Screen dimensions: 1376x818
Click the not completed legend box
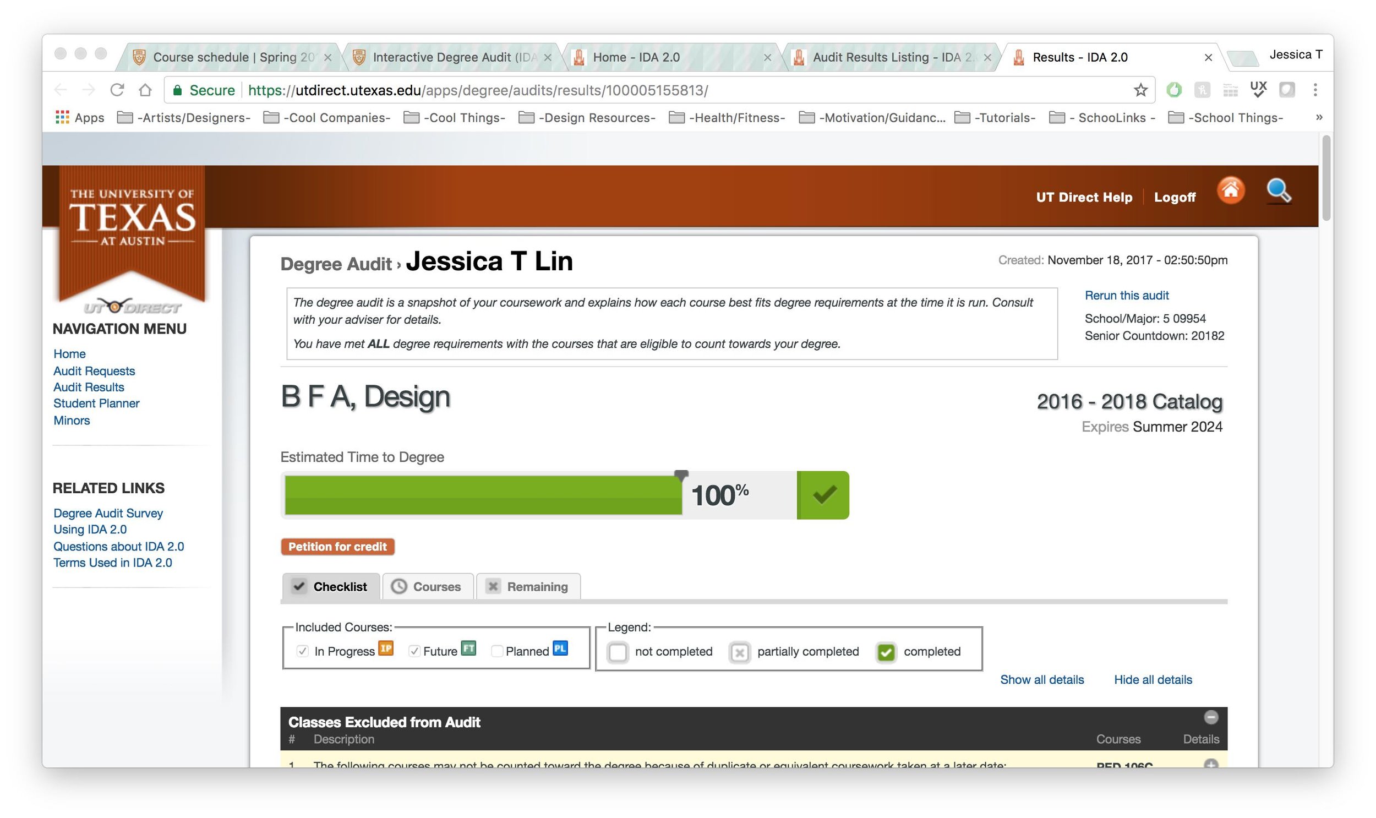coord(617,652)
